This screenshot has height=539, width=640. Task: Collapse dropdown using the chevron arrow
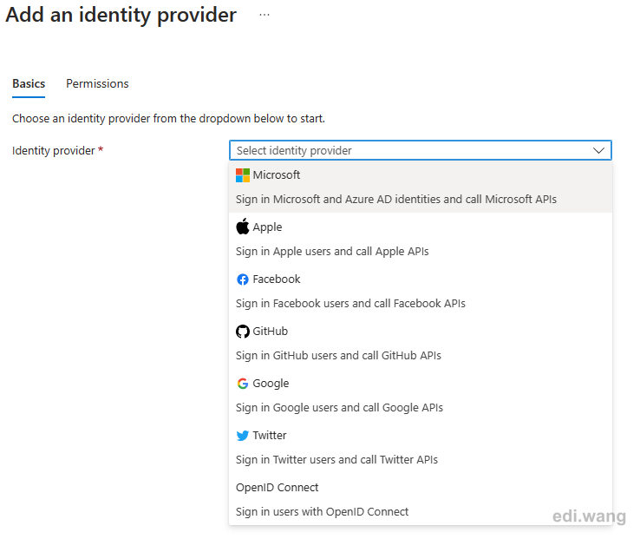coord(598,150)
